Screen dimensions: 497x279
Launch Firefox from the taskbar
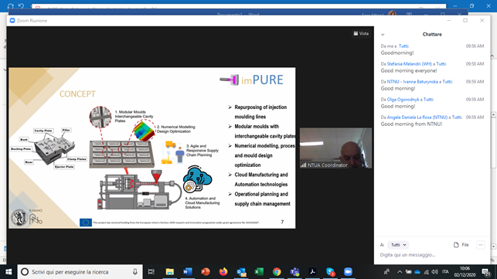(223, 272)
